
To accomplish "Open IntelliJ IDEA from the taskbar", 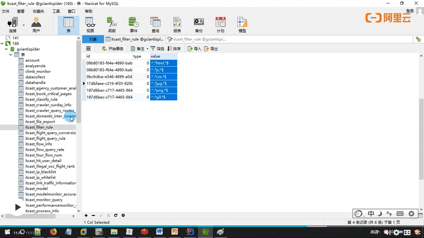I will coord(190,232).
